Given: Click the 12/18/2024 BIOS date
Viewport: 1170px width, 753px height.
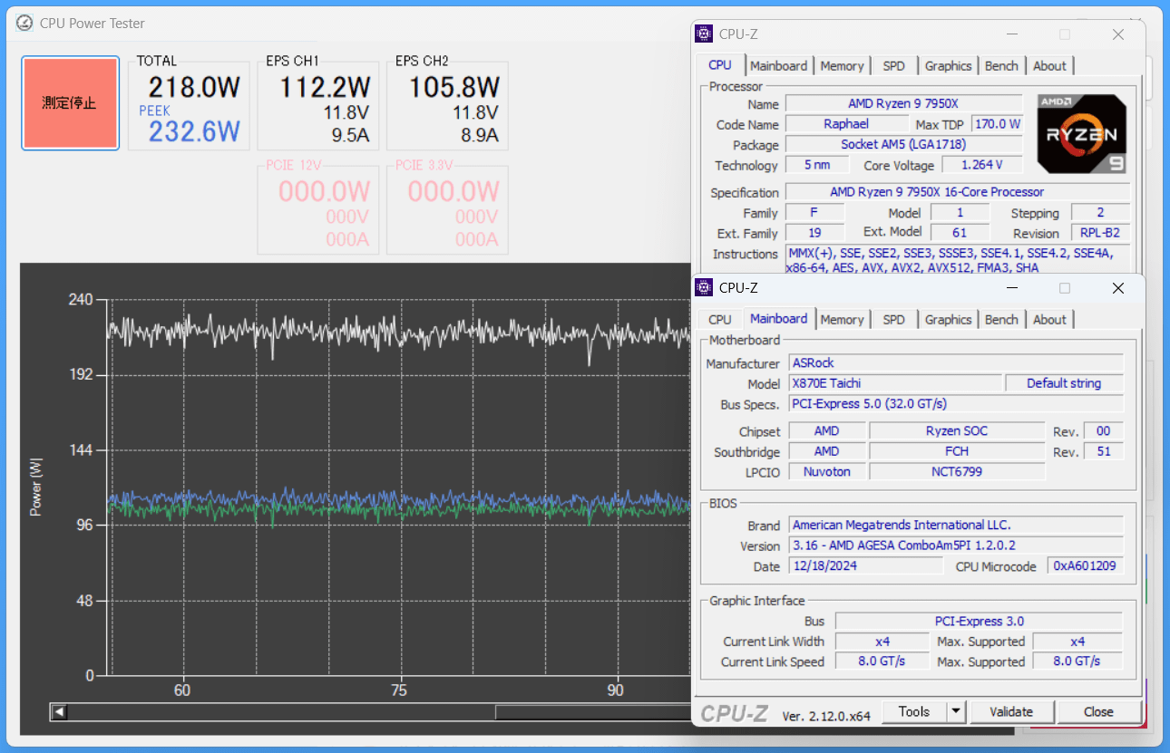Looking at the screenshot, I should click(865, 565).
